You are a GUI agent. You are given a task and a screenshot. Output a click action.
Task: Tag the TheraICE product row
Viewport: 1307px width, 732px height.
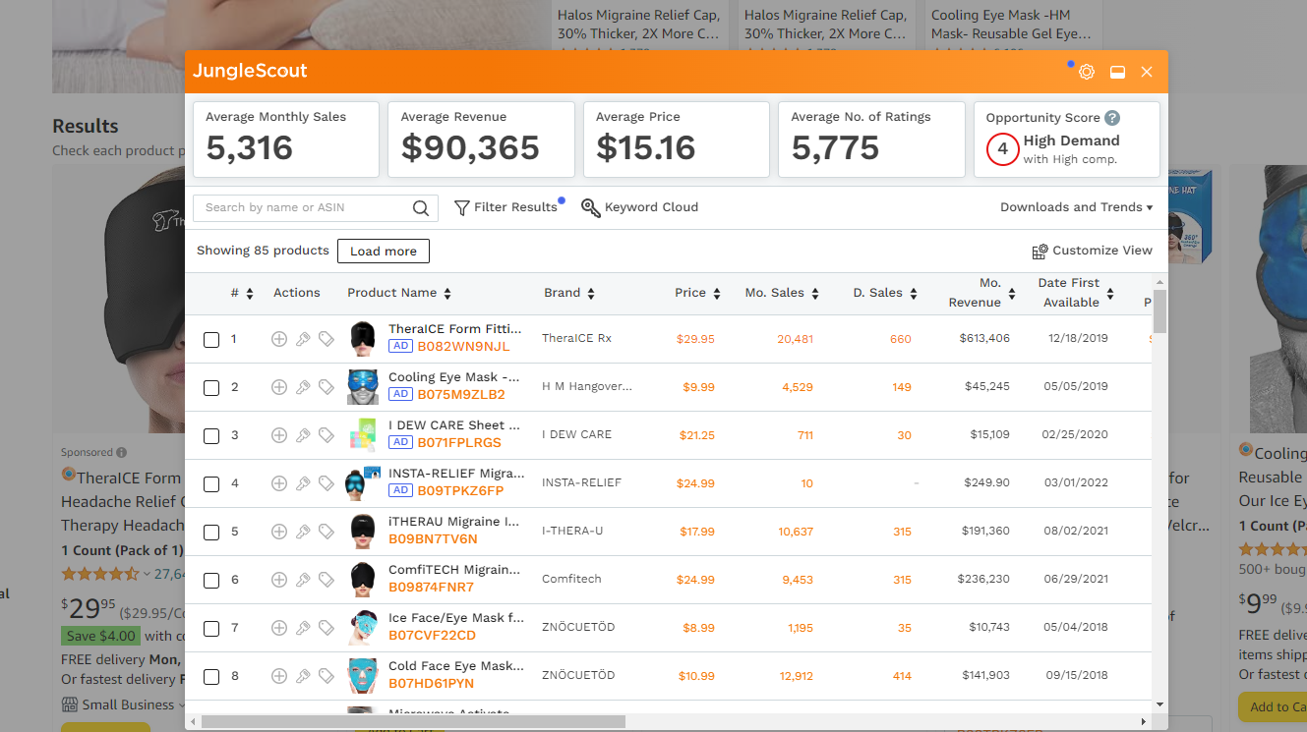[327, 339]
